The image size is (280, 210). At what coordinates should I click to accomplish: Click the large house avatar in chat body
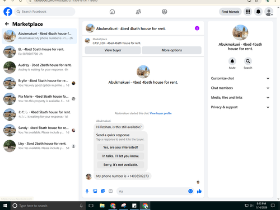(143, 71)
